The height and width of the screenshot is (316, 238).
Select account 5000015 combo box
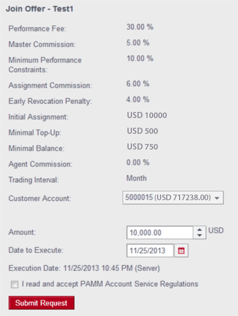[x=173, y=198]
